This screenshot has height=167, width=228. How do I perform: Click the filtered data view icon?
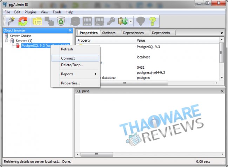coord(99,21)
